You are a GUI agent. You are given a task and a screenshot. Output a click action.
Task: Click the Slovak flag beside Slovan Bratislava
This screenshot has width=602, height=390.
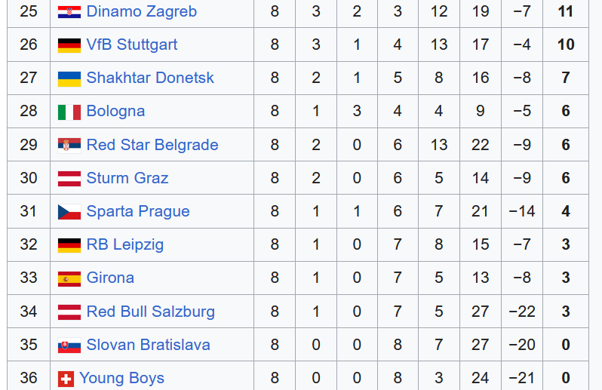pos(69,345)
